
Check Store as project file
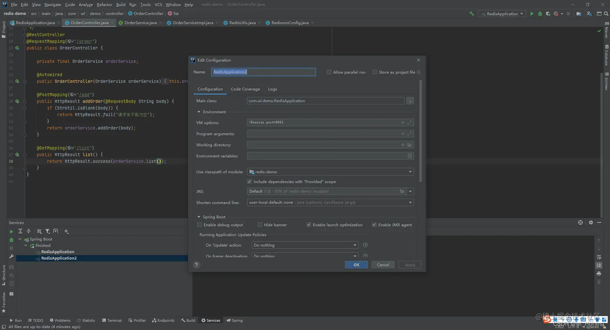click(375, 72)
